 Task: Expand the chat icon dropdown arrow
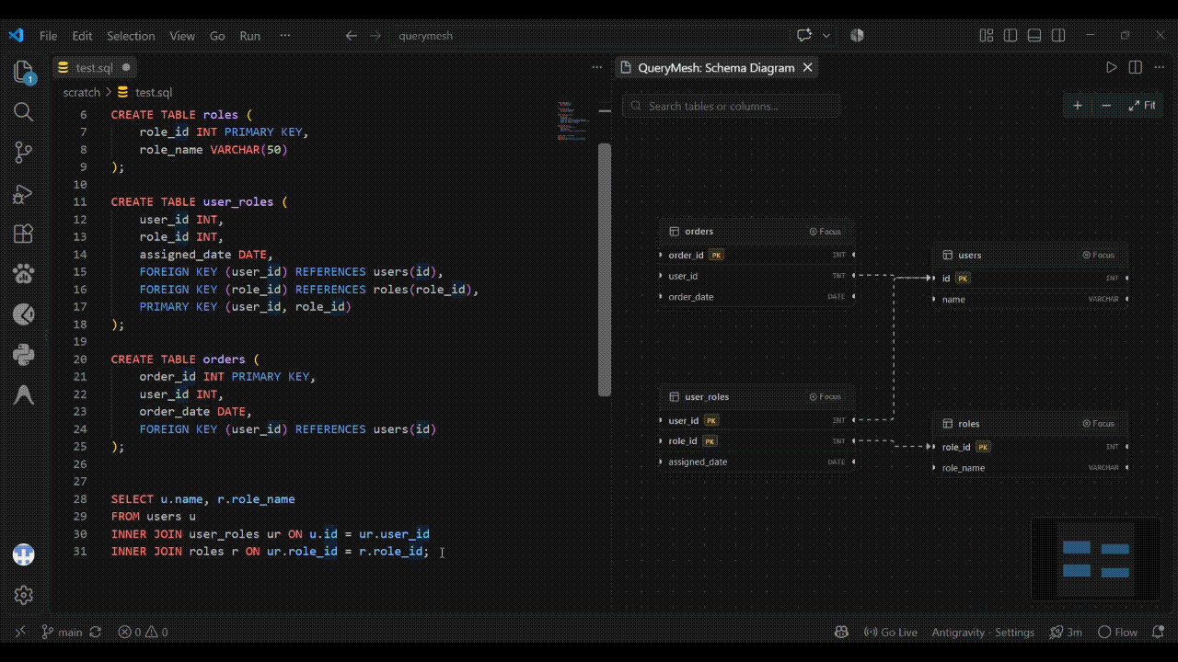click(x=826, y=36)
